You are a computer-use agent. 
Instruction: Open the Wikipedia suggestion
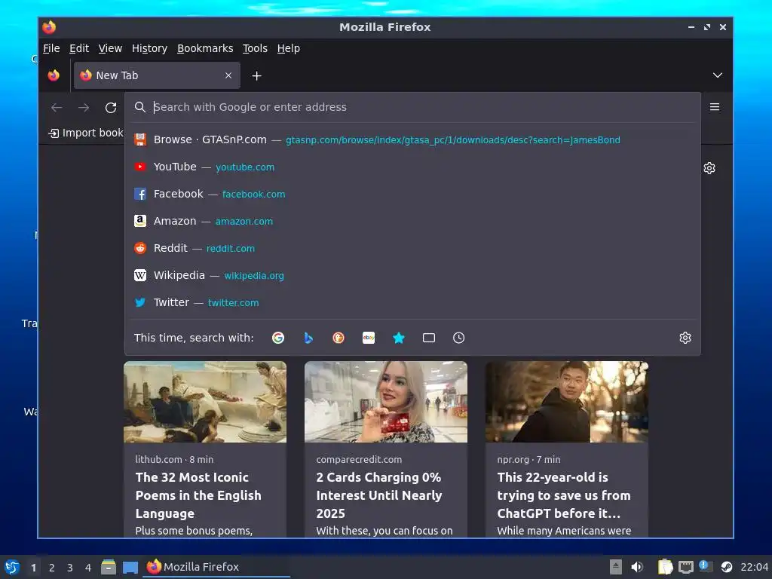[x=412, y=275]
